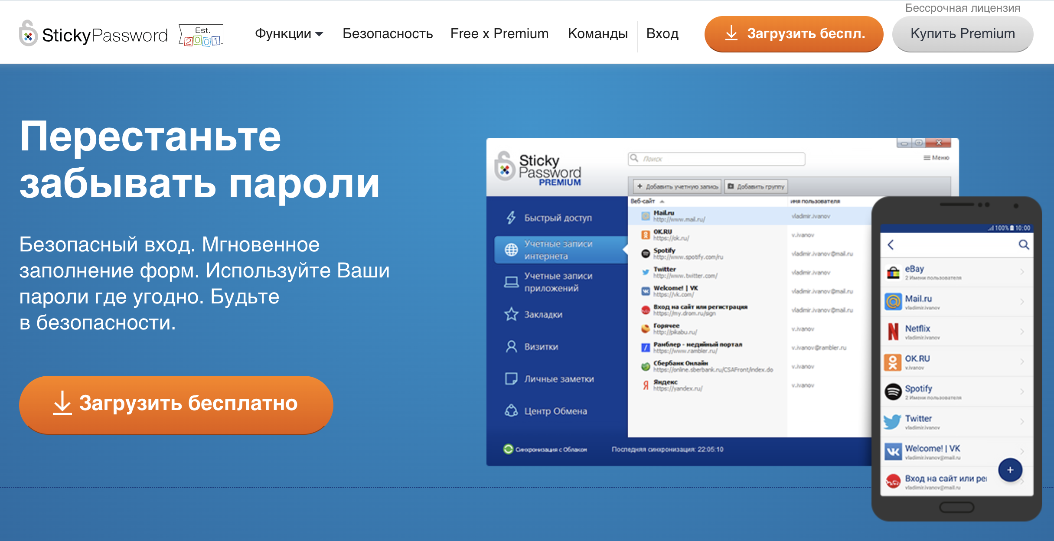Click the Визитки person icon
This screenshot has height=541, width=1054.
(511, 347)
